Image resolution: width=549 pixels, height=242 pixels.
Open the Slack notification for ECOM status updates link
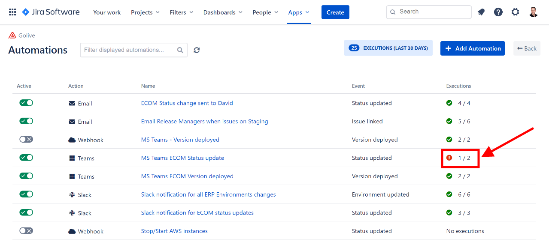pyautogui.click(x=197, y=213)
